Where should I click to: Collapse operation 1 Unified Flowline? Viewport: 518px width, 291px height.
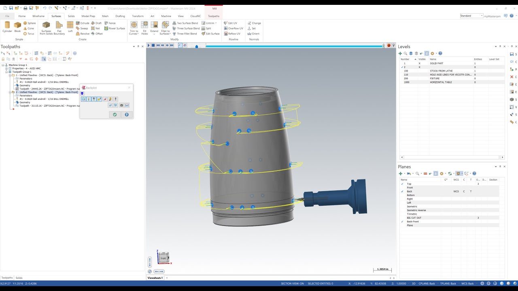(10, 75)
